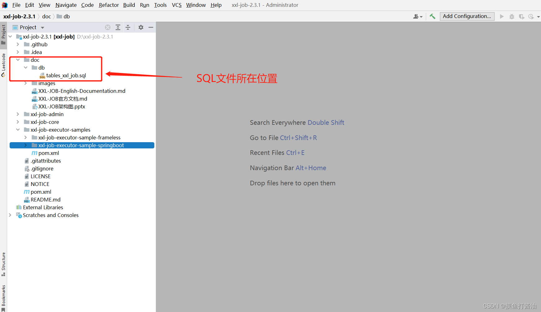This screenshot has height=312, width=541.
Task: Open the Project view dropdown
Action: pos(43,28)
